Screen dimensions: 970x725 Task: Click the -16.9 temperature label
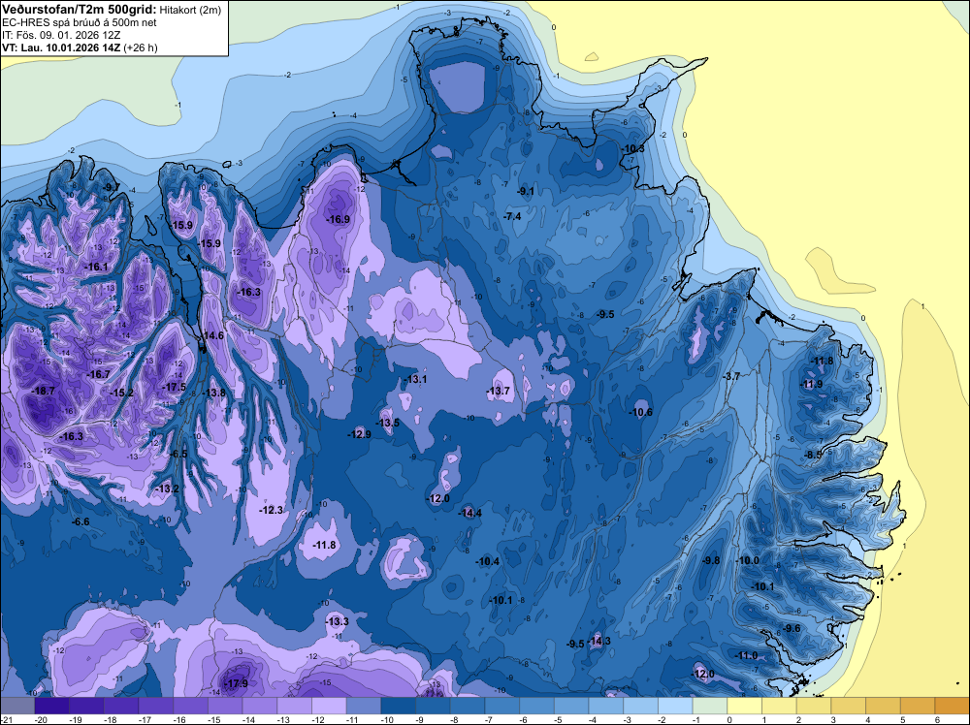coord(339,219)
